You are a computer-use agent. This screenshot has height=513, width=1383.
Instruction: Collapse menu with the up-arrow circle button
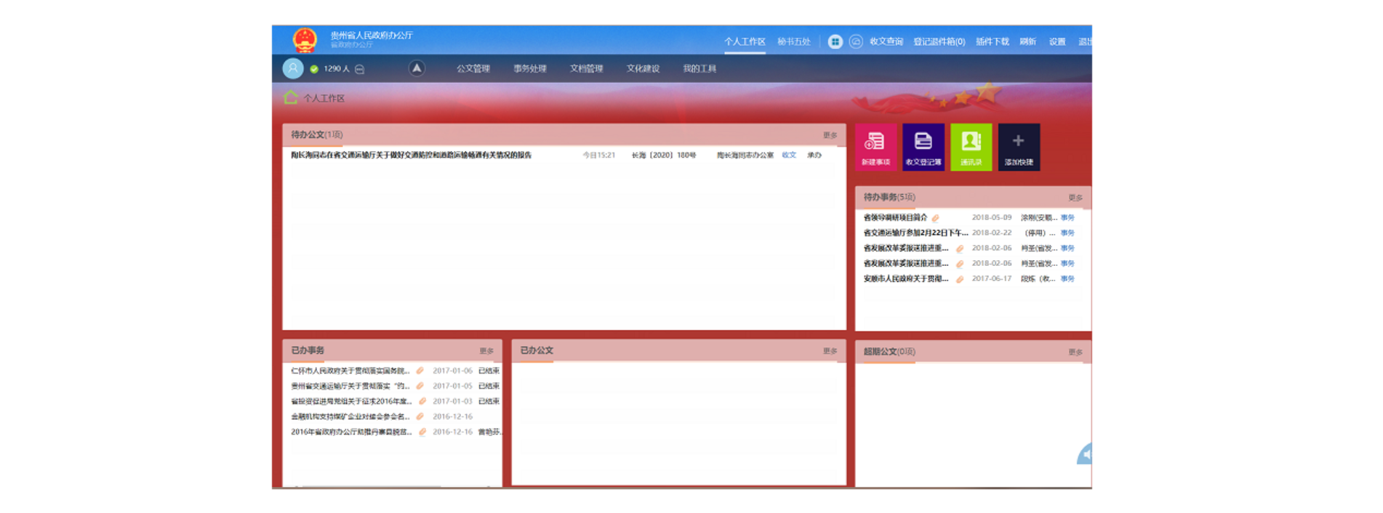click(x=417, y=68)
